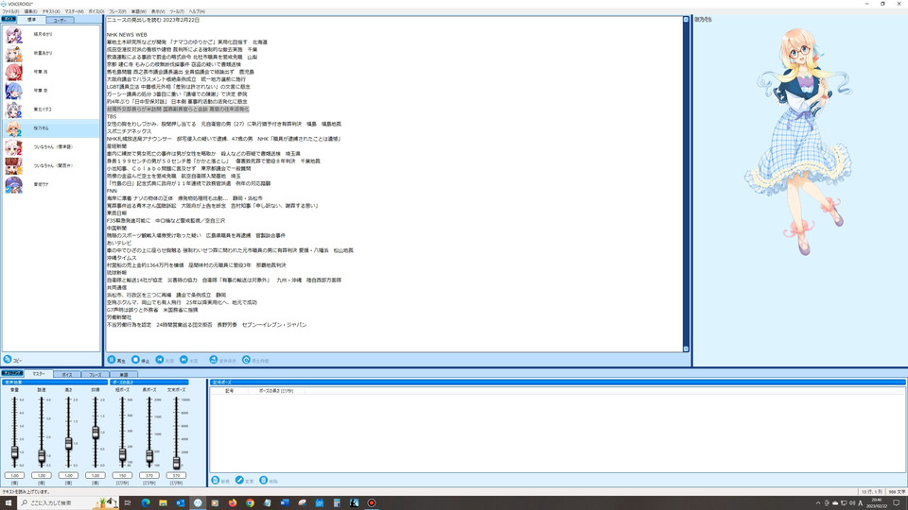The width and height of the screenshot is (908, 510).
Task: Click the 'FNN' line in text
Action: (x=112, y=191)
